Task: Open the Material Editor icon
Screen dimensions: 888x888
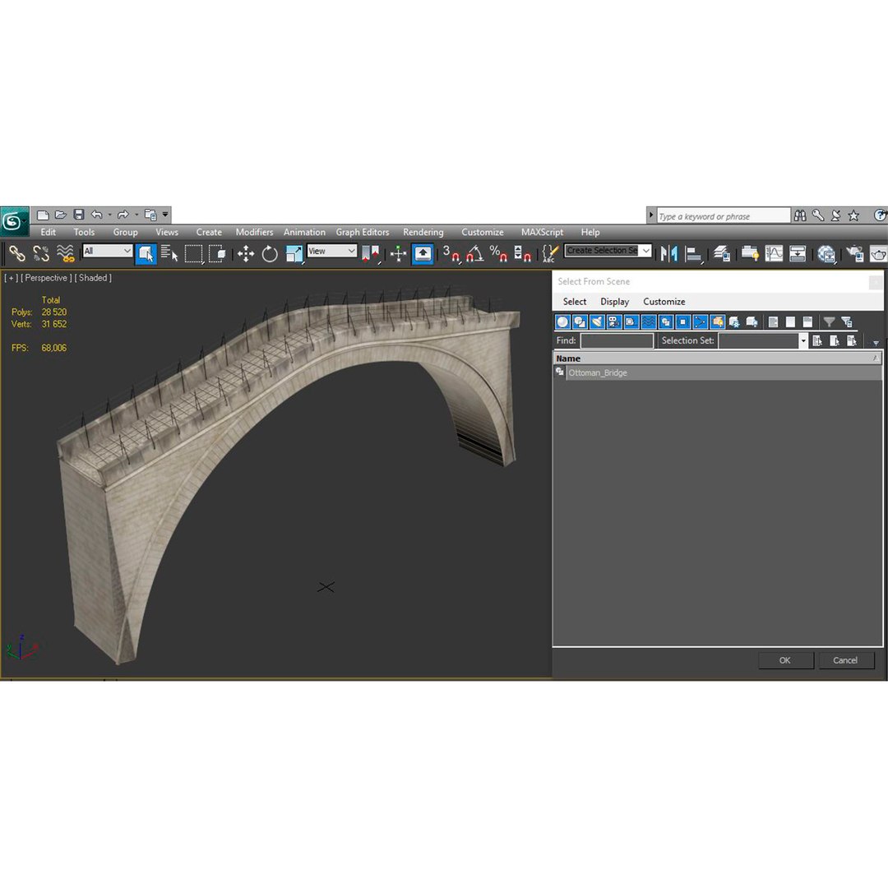Action: pos(826,254)
